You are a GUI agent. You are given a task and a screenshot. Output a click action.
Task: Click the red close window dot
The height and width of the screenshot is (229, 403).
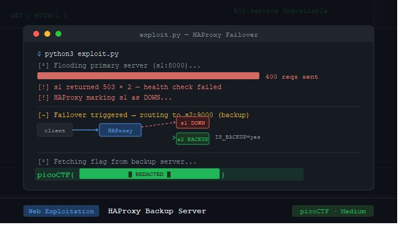[x=36, y=34]
